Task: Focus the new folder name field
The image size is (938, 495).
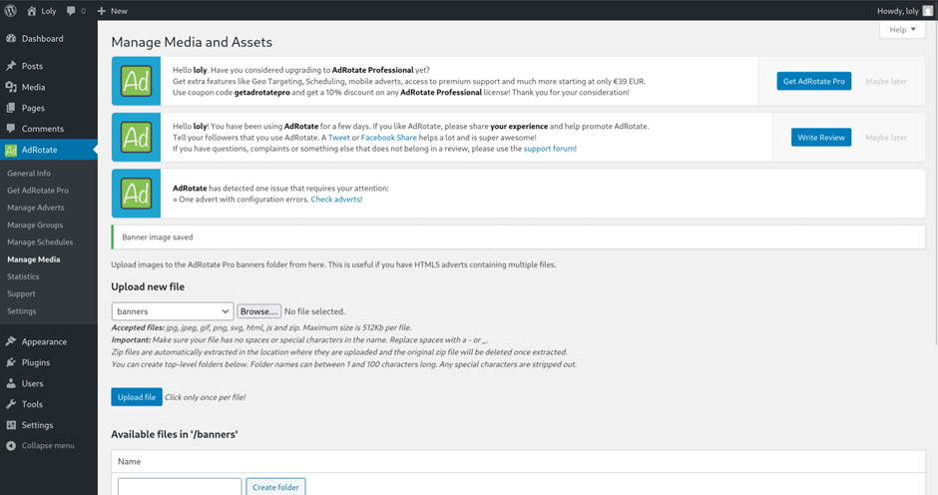Action: pyautogui.click(x=180, y=487)
